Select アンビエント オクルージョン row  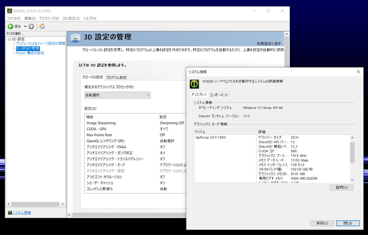pos(135,177)
